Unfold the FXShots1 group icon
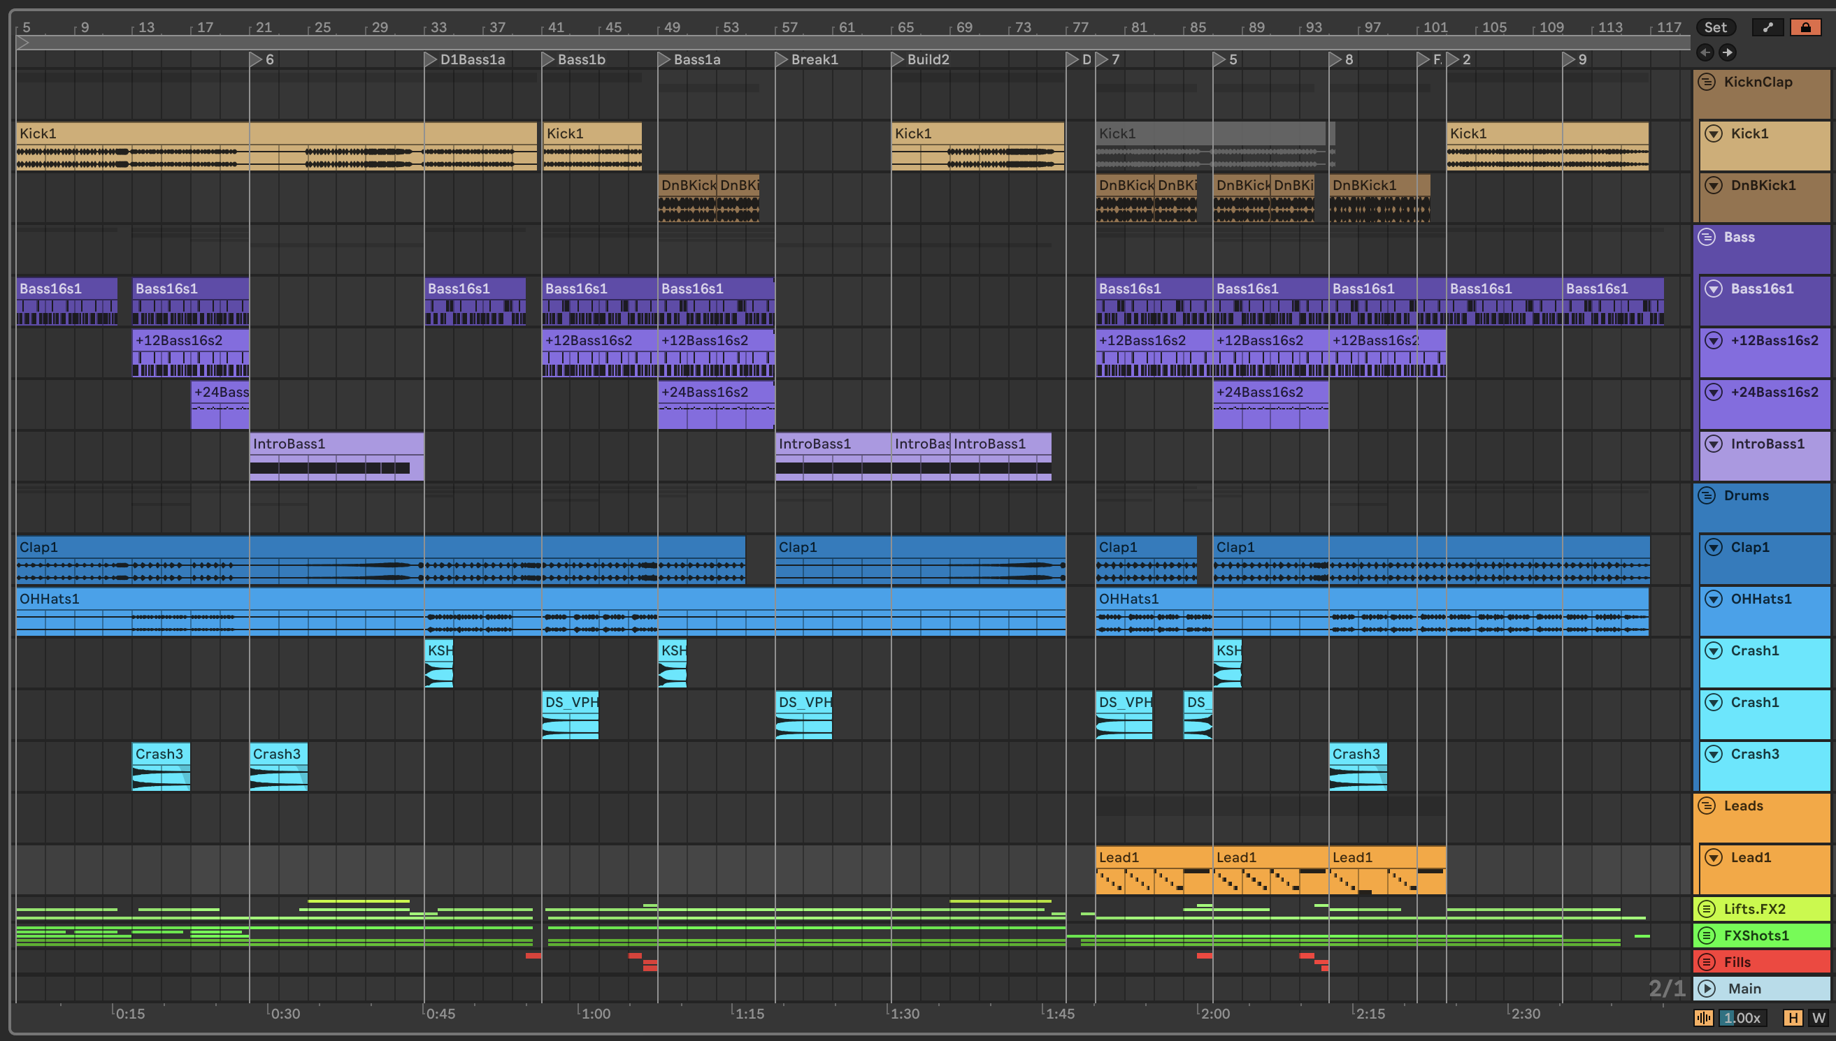 tap(1707, 936)
